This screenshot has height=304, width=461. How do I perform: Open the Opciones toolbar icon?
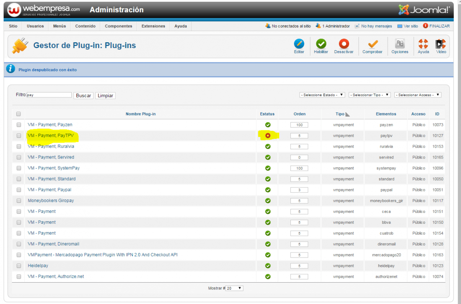pyautogui.click(x=400, y=44)
